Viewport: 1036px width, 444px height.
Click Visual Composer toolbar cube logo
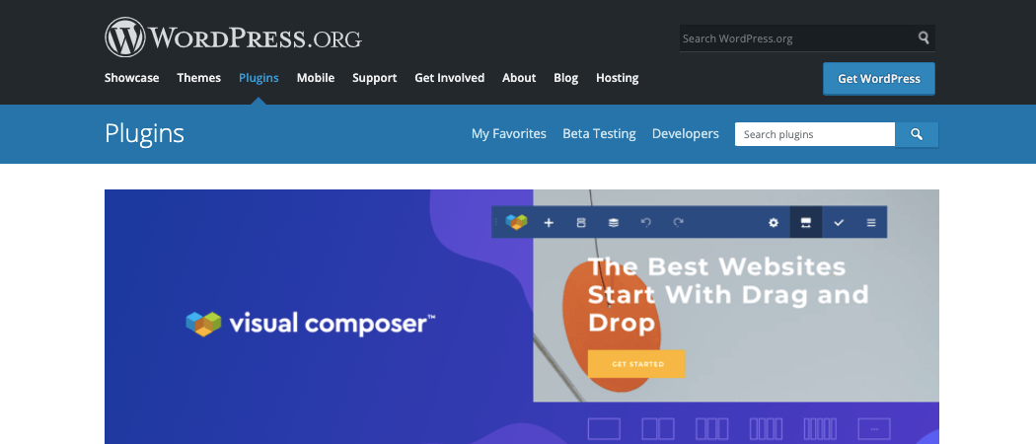click(x=517, y=222)
